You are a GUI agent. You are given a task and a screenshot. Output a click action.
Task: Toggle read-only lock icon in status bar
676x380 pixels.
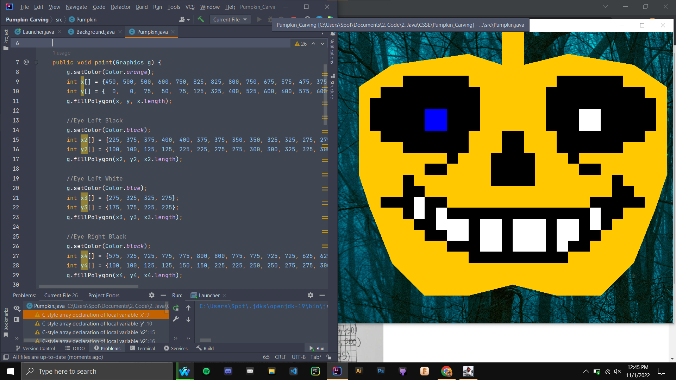coord(329,357)
